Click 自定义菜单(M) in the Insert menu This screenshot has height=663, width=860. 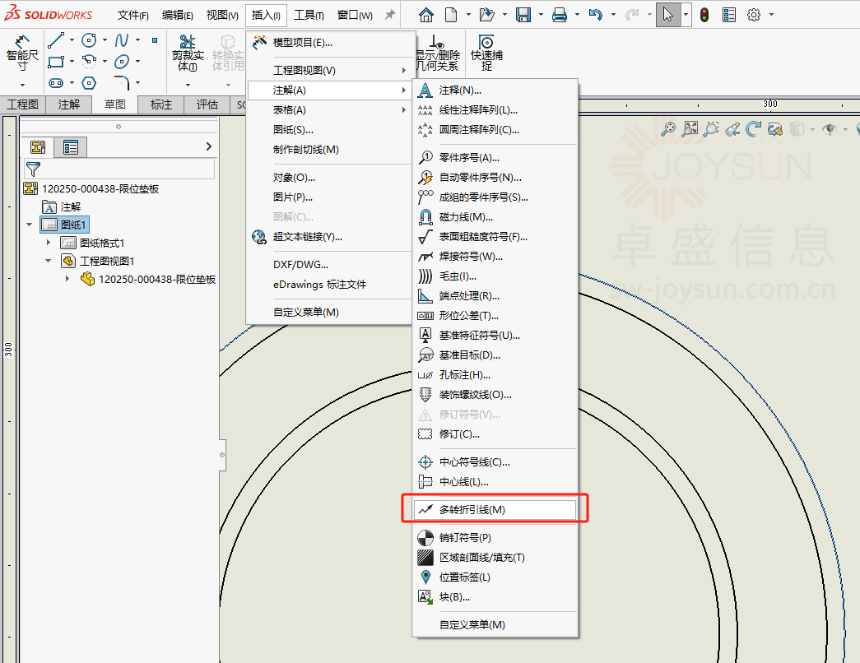click(x=306, y=312)
